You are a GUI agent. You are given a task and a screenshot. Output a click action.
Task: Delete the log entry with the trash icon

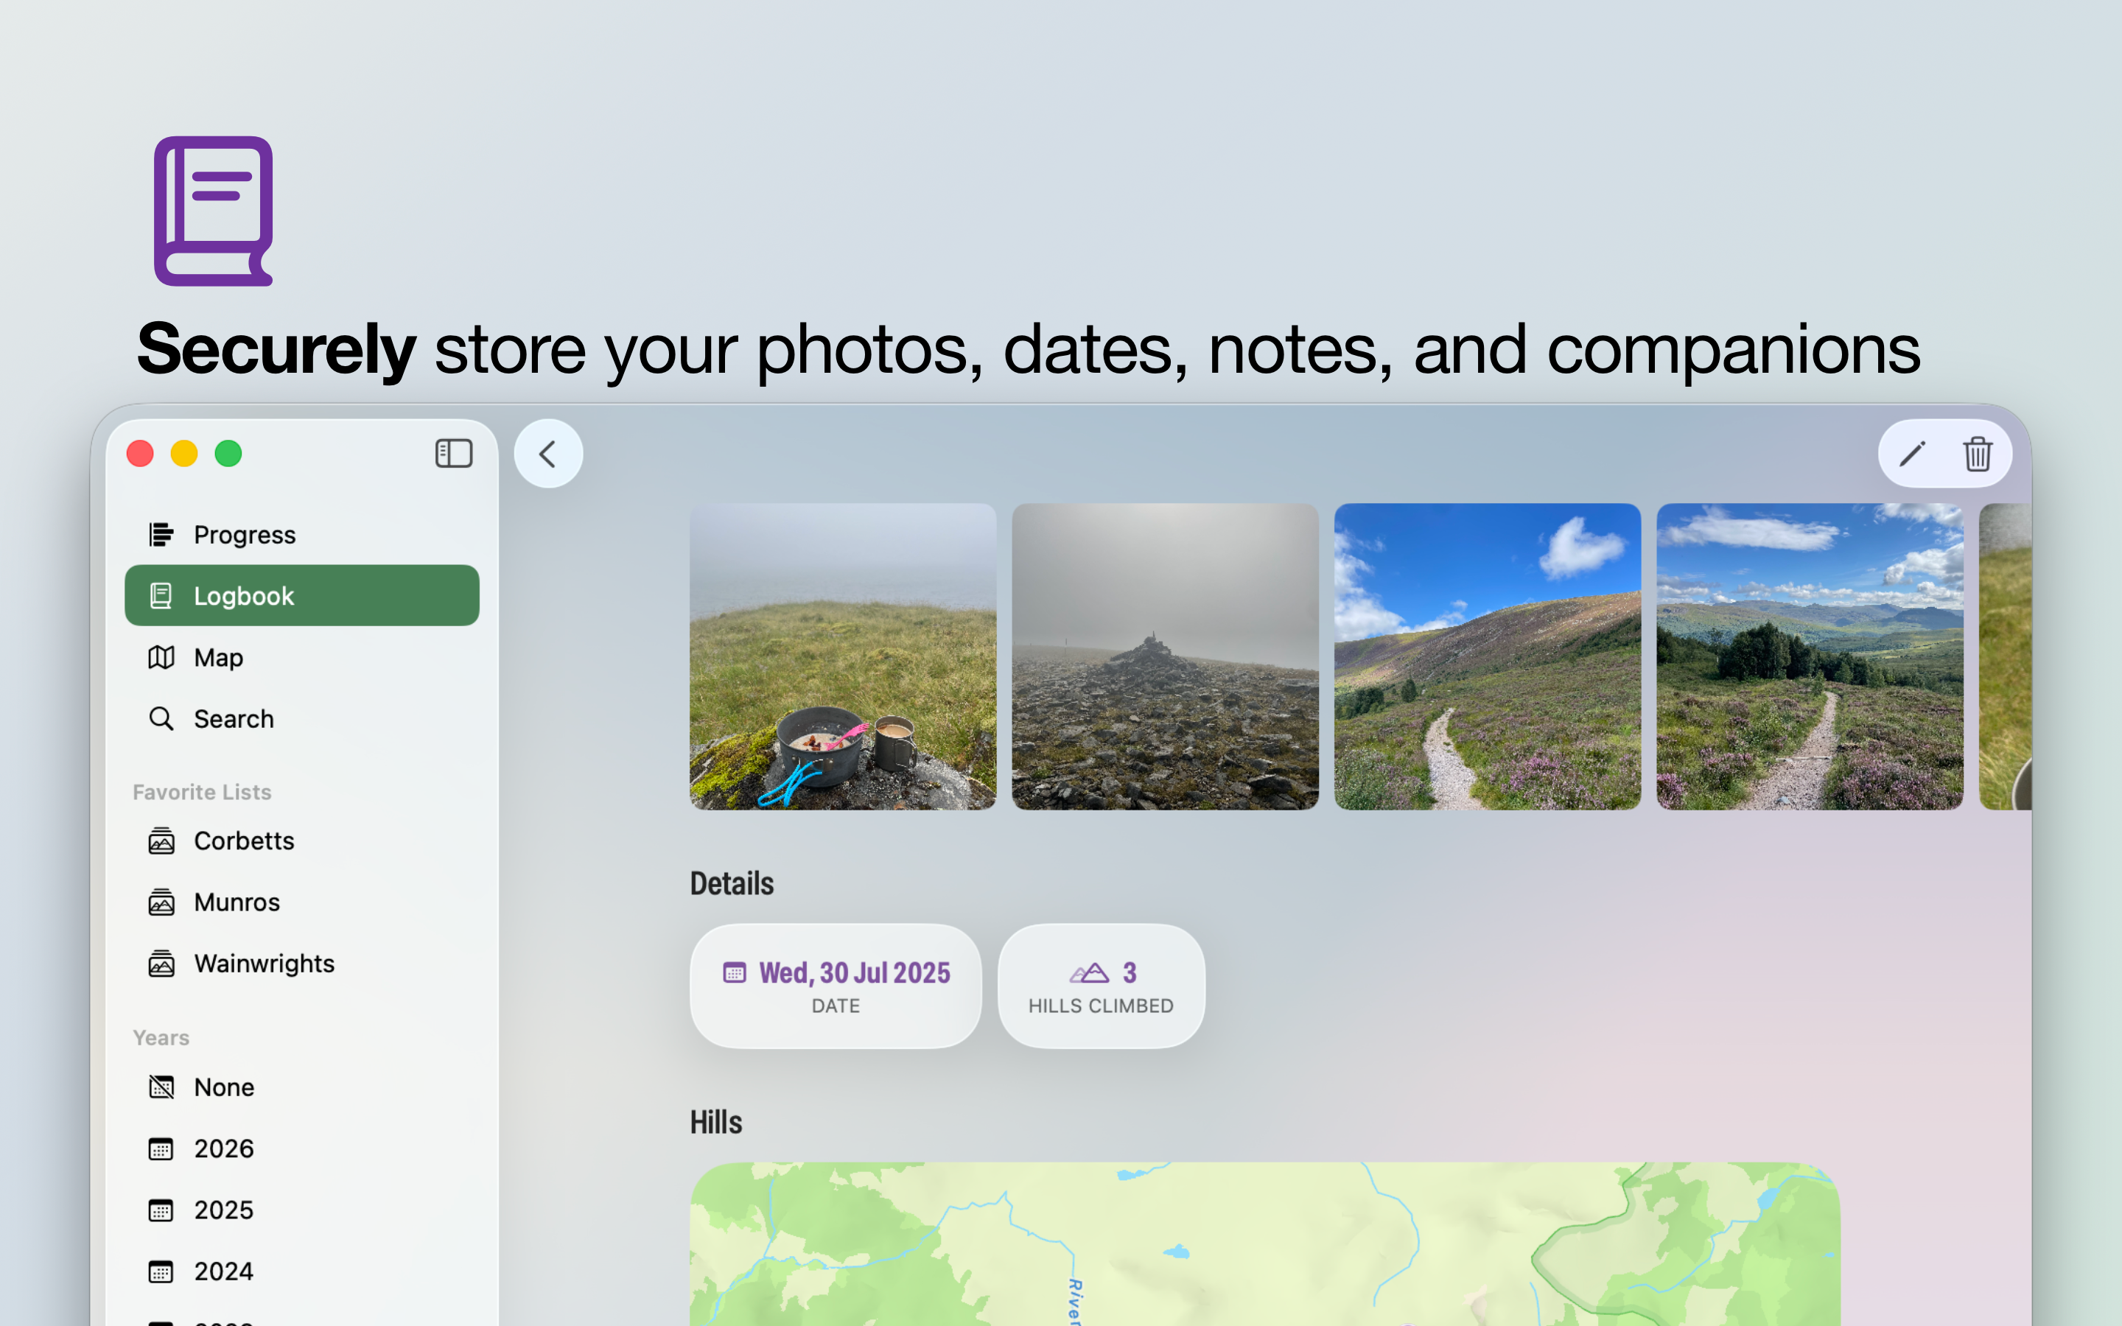[1978, 453]
